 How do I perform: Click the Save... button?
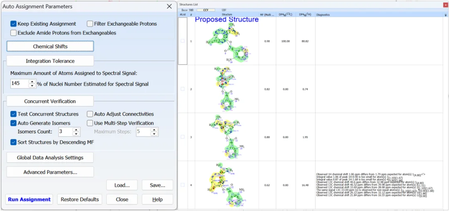coord(158,185)
